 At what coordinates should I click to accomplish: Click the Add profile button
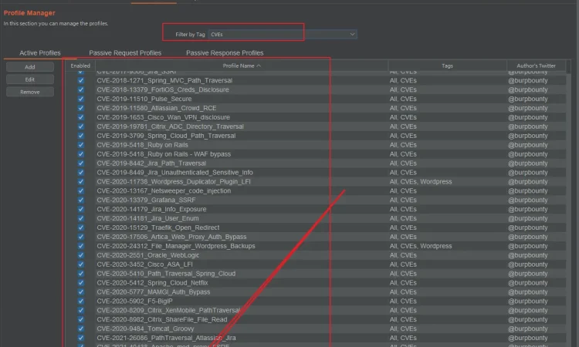click(x=30, y=67)
